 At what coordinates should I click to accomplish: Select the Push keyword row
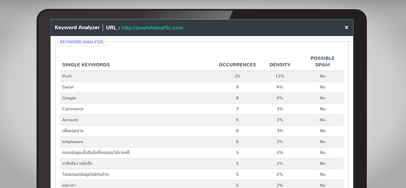(67, 76)
